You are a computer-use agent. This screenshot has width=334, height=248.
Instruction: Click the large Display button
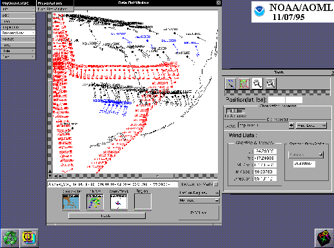click(199, 213)
